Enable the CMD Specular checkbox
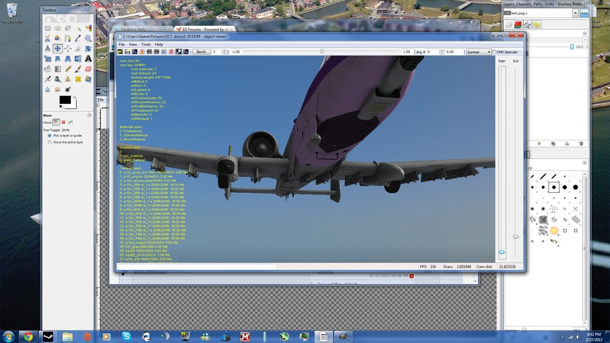The height and width of the screenshot is (343, 610). click(x=494, y=52)
